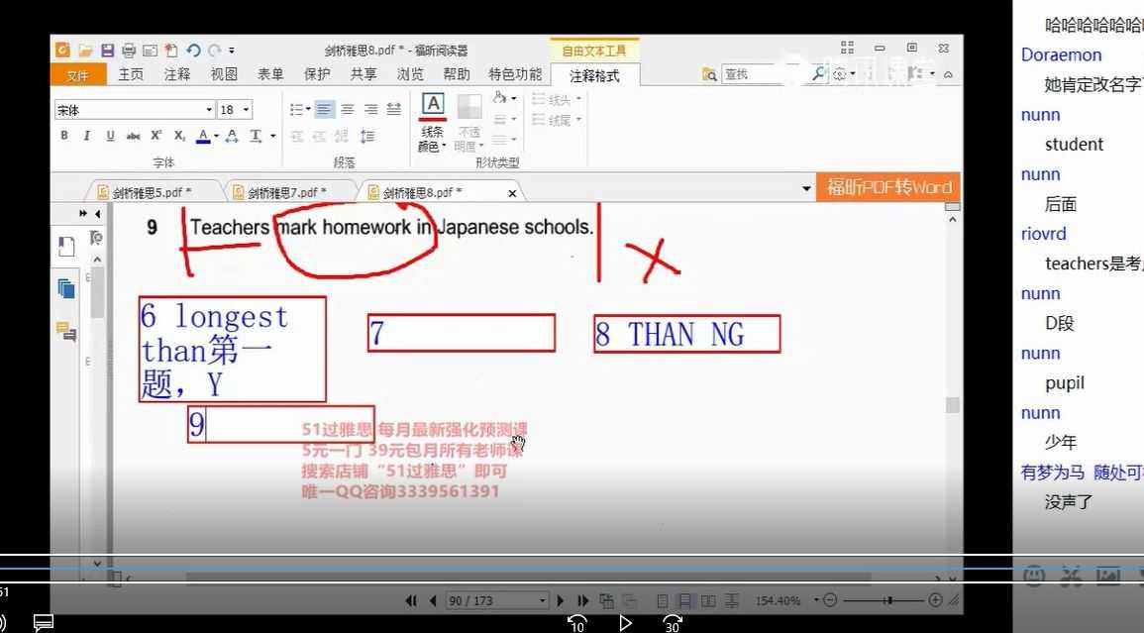Go to the next page

point(561,600)
